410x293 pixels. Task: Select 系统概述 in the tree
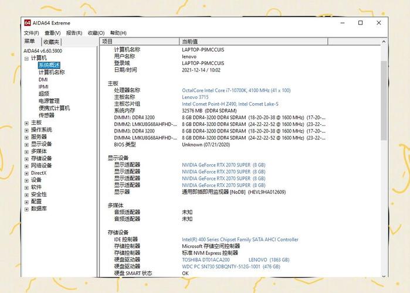(49, 65)
